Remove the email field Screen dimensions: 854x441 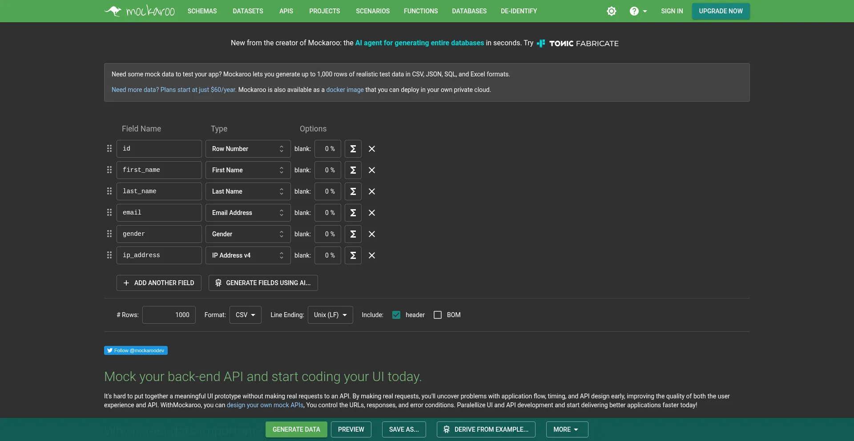(372, 213)
